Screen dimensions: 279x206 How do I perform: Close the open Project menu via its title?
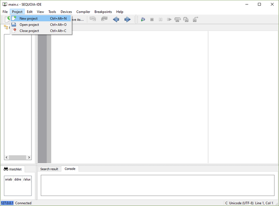click(17, 12)
